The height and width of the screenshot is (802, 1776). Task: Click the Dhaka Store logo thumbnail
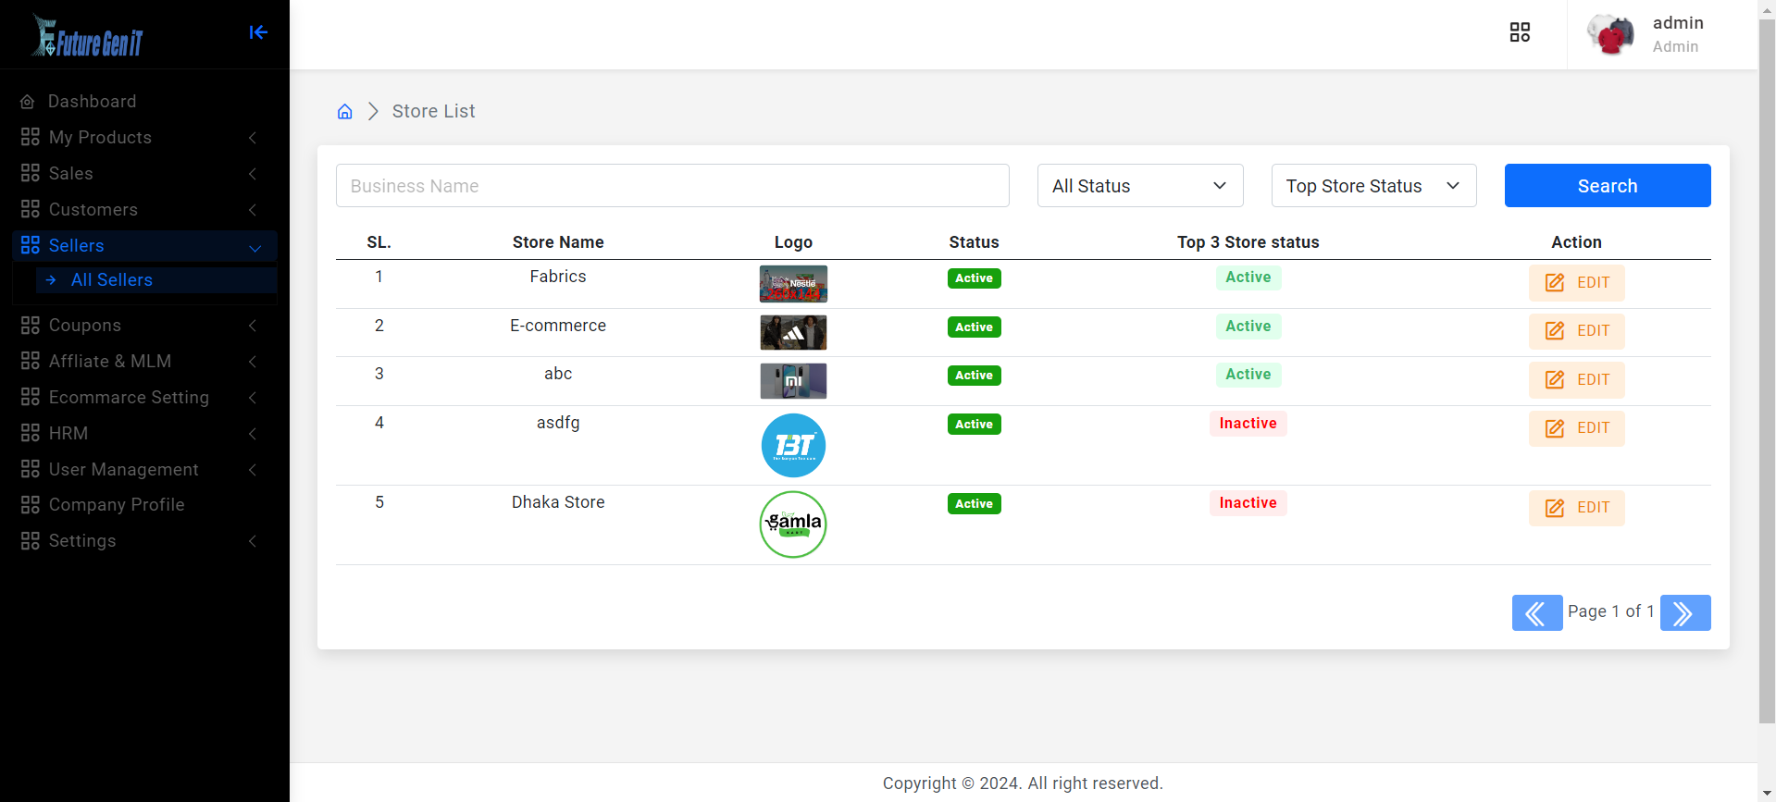click(x=793, y=524)
